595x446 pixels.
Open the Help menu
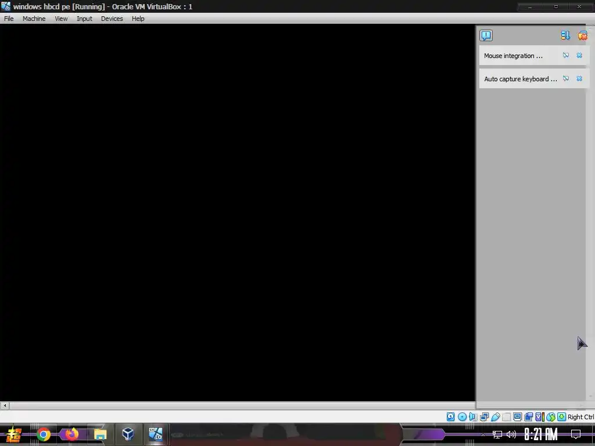pyautogui.click(x=138, y=19)
